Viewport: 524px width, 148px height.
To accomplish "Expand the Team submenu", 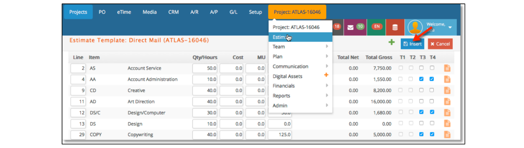I will (x=300, y=47).
